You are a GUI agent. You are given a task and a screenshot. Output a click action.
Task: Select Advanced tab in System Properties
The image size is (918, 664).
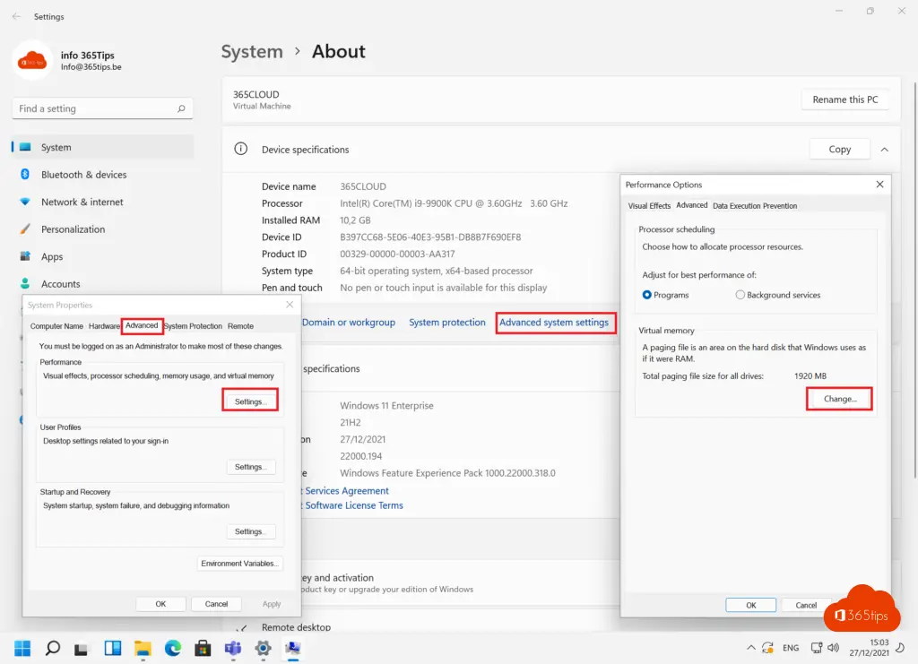point(142,326)
